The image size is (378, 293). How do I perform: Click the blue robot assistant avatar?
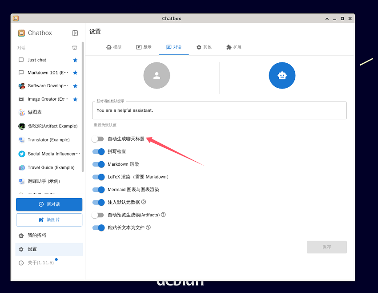coord(282,76)
